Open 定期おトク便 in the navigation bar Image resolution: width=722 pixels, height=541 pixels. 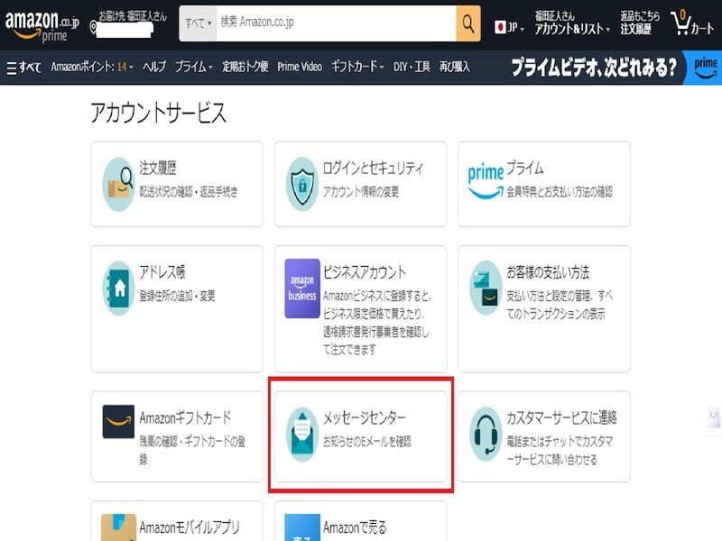point(245,67)
